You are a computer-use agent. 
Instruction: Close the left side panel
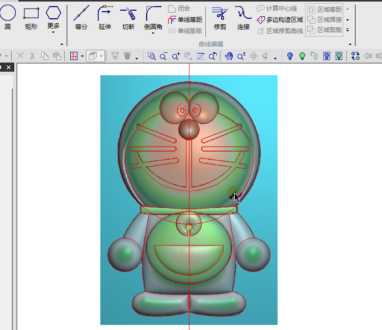pos(9,67)
